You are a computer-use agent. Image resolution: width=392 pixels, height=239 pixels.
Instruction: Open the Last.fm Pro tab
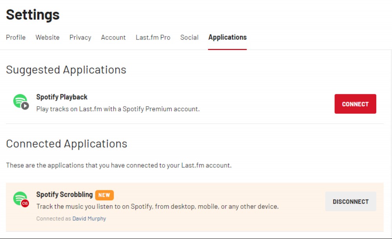153,37
